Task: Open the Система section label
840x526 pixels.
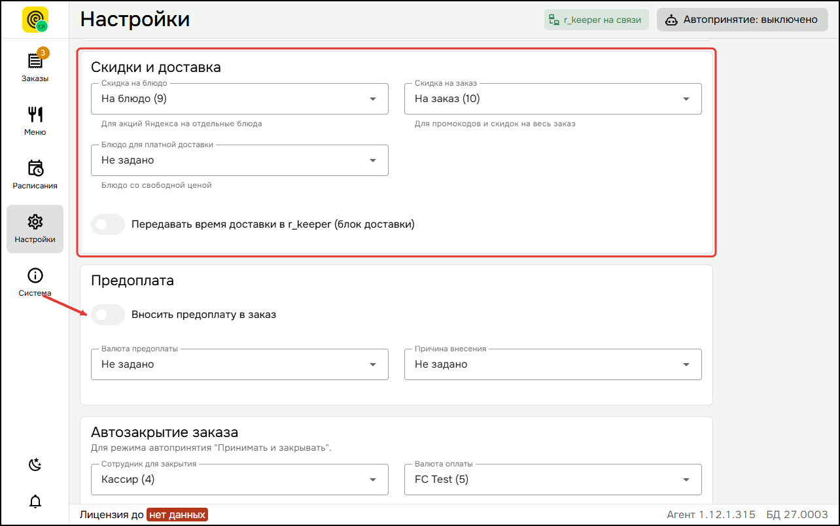Action: 35,293
